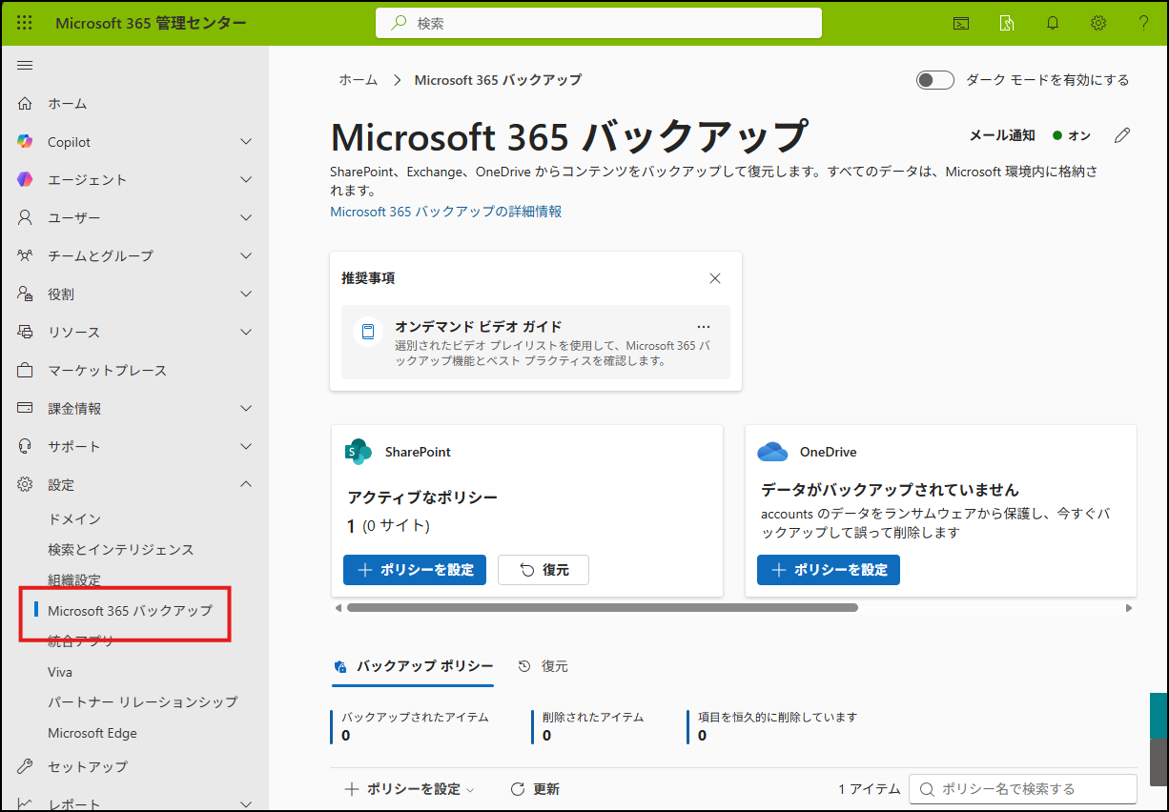Image resolution: width=1169 pixels, height=812 pixels.
Task: Click the help question mark icon
Action: [x=1143, y=23]
